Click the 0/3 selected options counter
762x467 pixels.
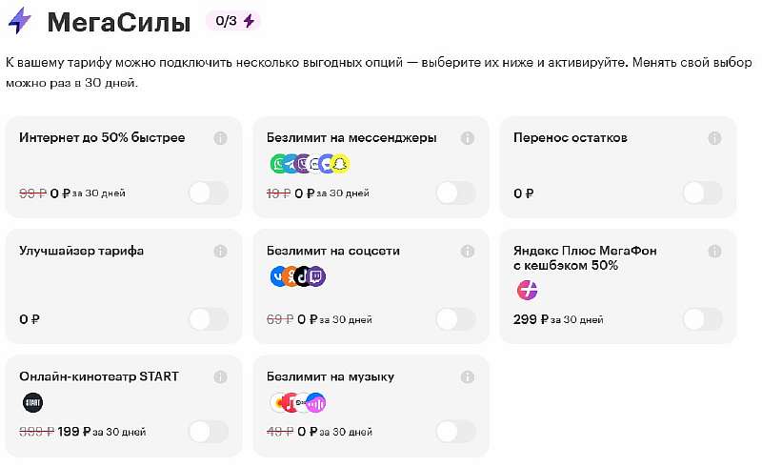click(233, 21)
